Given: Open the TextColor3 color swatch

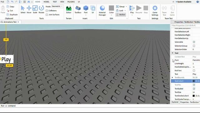Looking at the screenshot, I should [194, 81].
